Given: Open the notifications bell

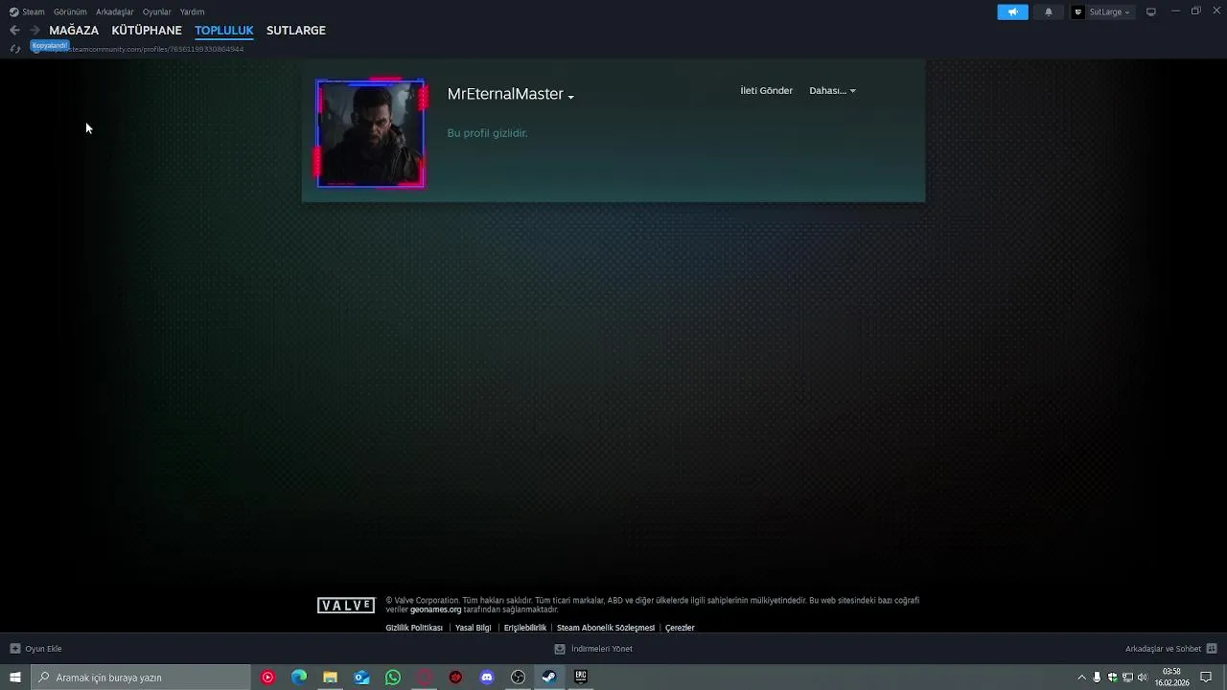Looking at the screenshot, I should pyautogui.click(x=1048, y=11).
